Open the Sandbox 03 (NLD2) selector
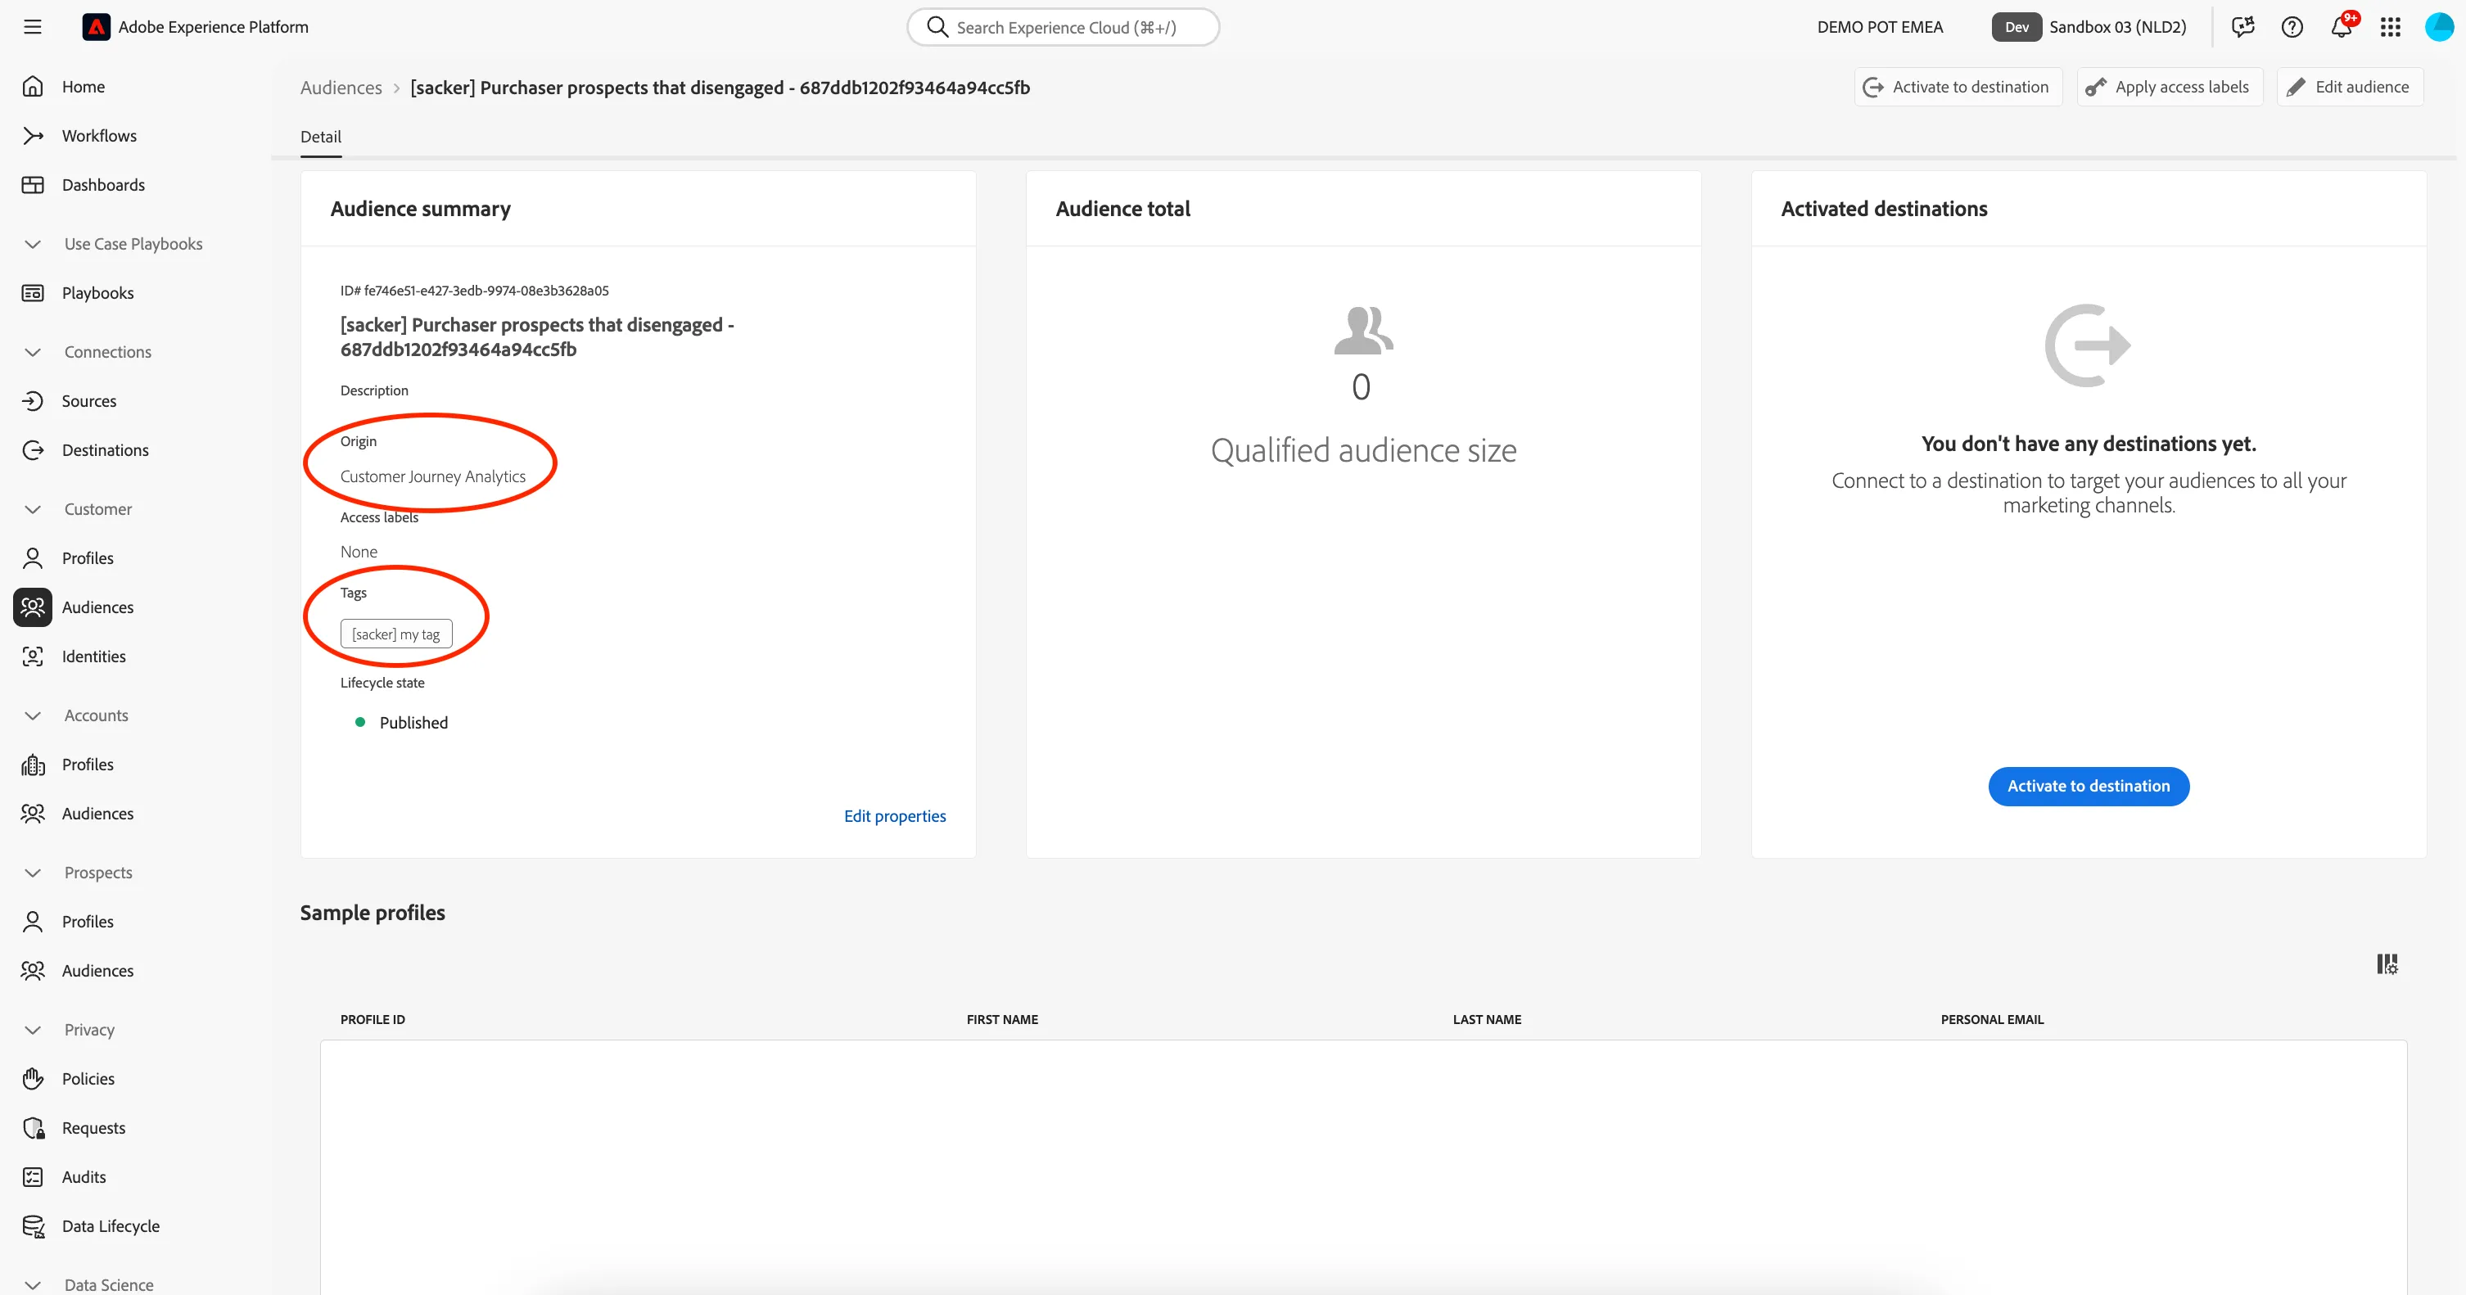Viewport: 2466px width, 1295px height. click(x=2089, y=27)
